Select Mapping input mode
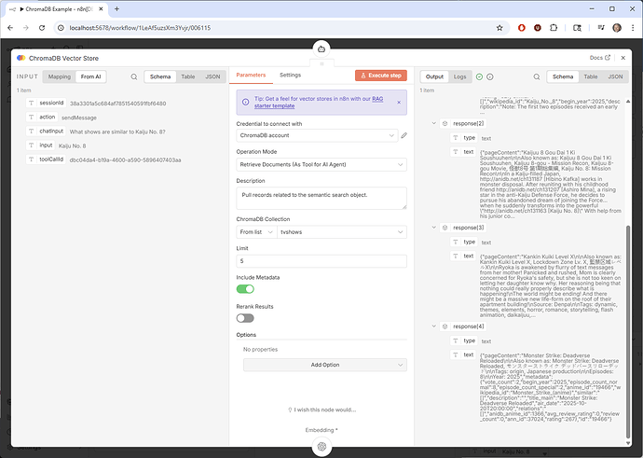This screenshot has width=643, height=458. (x=60, y=76)
